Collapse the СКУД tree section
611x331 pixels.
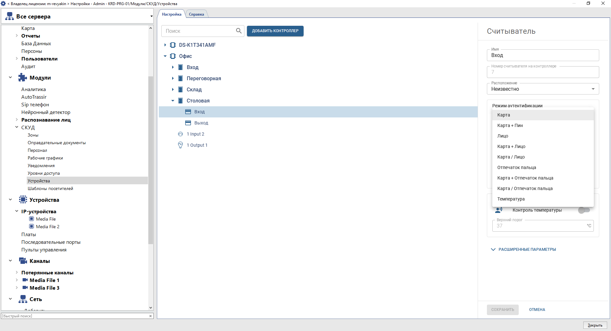[x=17, y=127]
